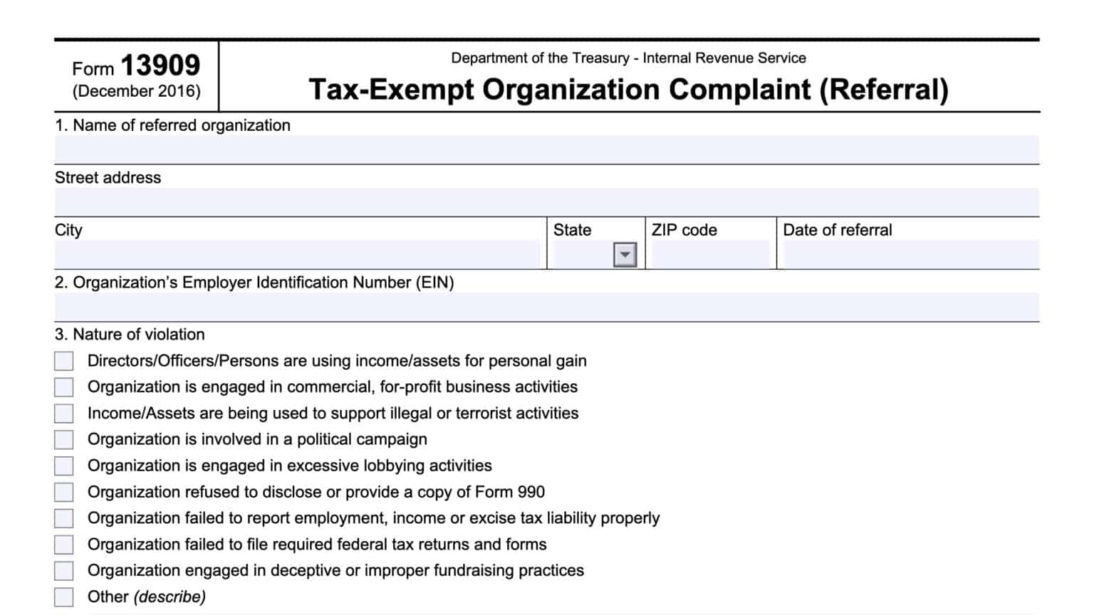Screen dimensions: 1094x615
Task: Enable the excessive lobbying activities checkbox
Action: tap(64, 466)
